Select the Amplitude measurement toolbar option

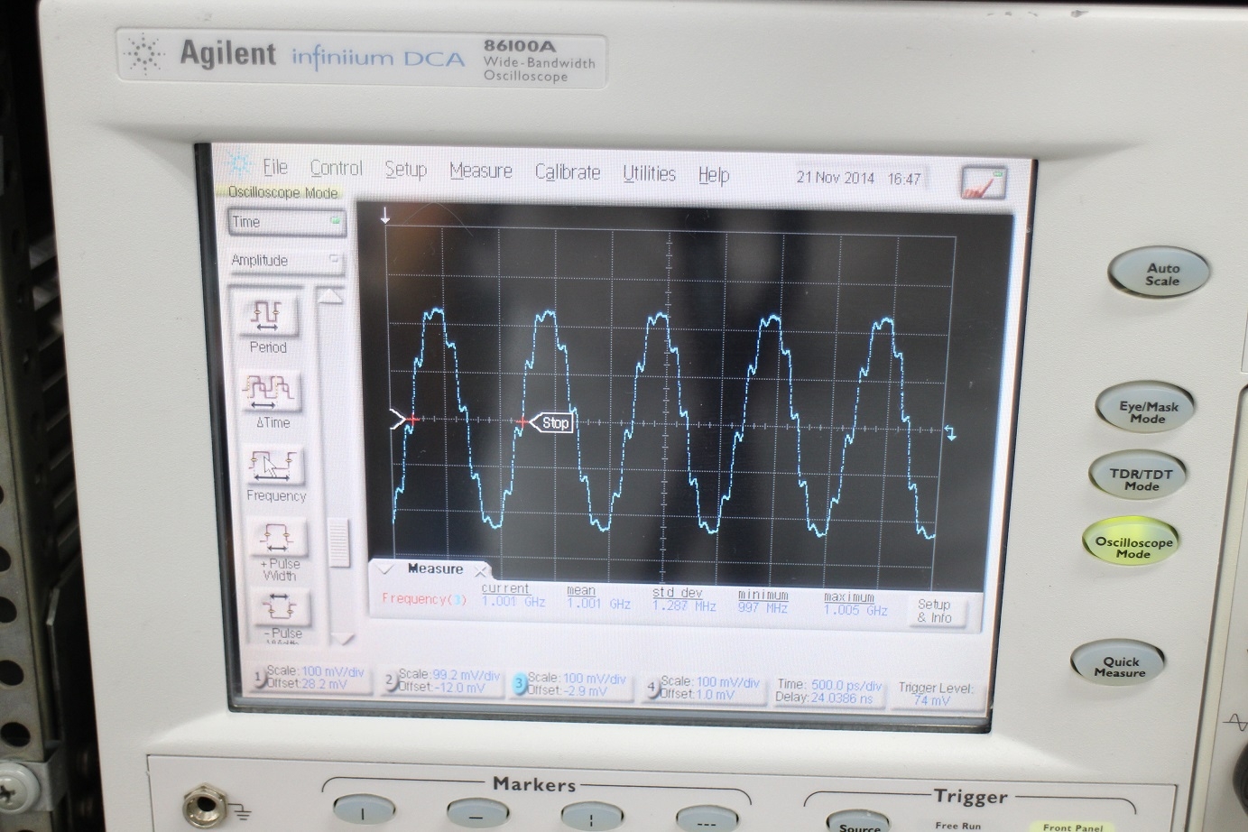tap(287, 261)
